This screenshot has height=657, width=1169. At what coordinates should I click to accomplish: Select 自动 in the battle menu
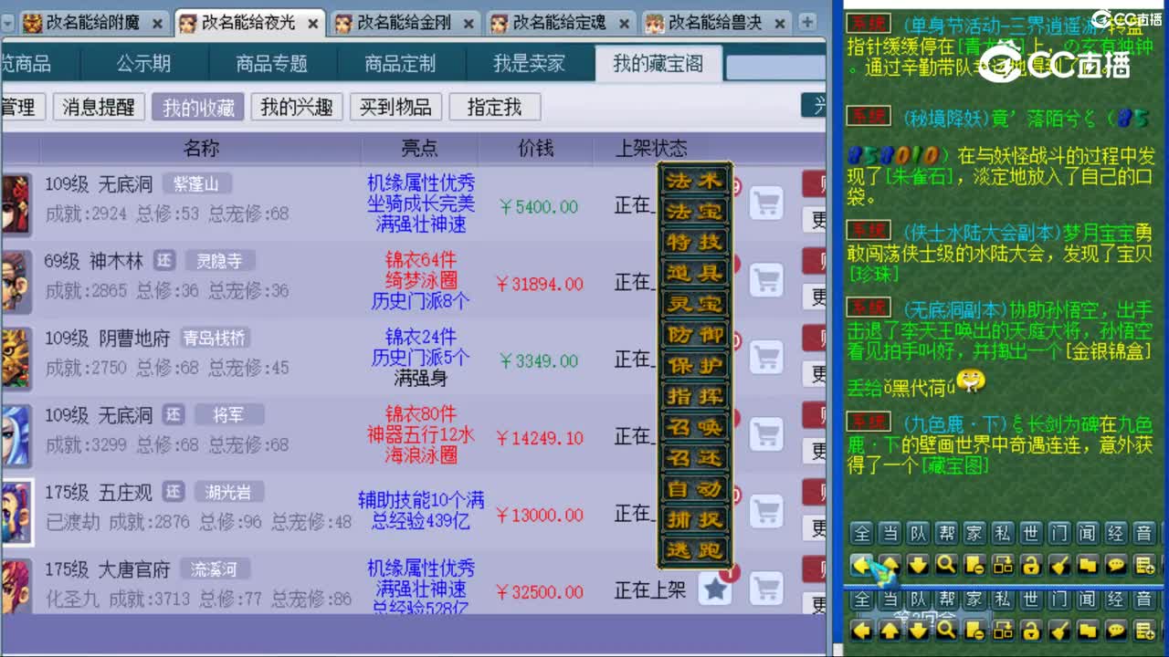[x=695, y=489]
